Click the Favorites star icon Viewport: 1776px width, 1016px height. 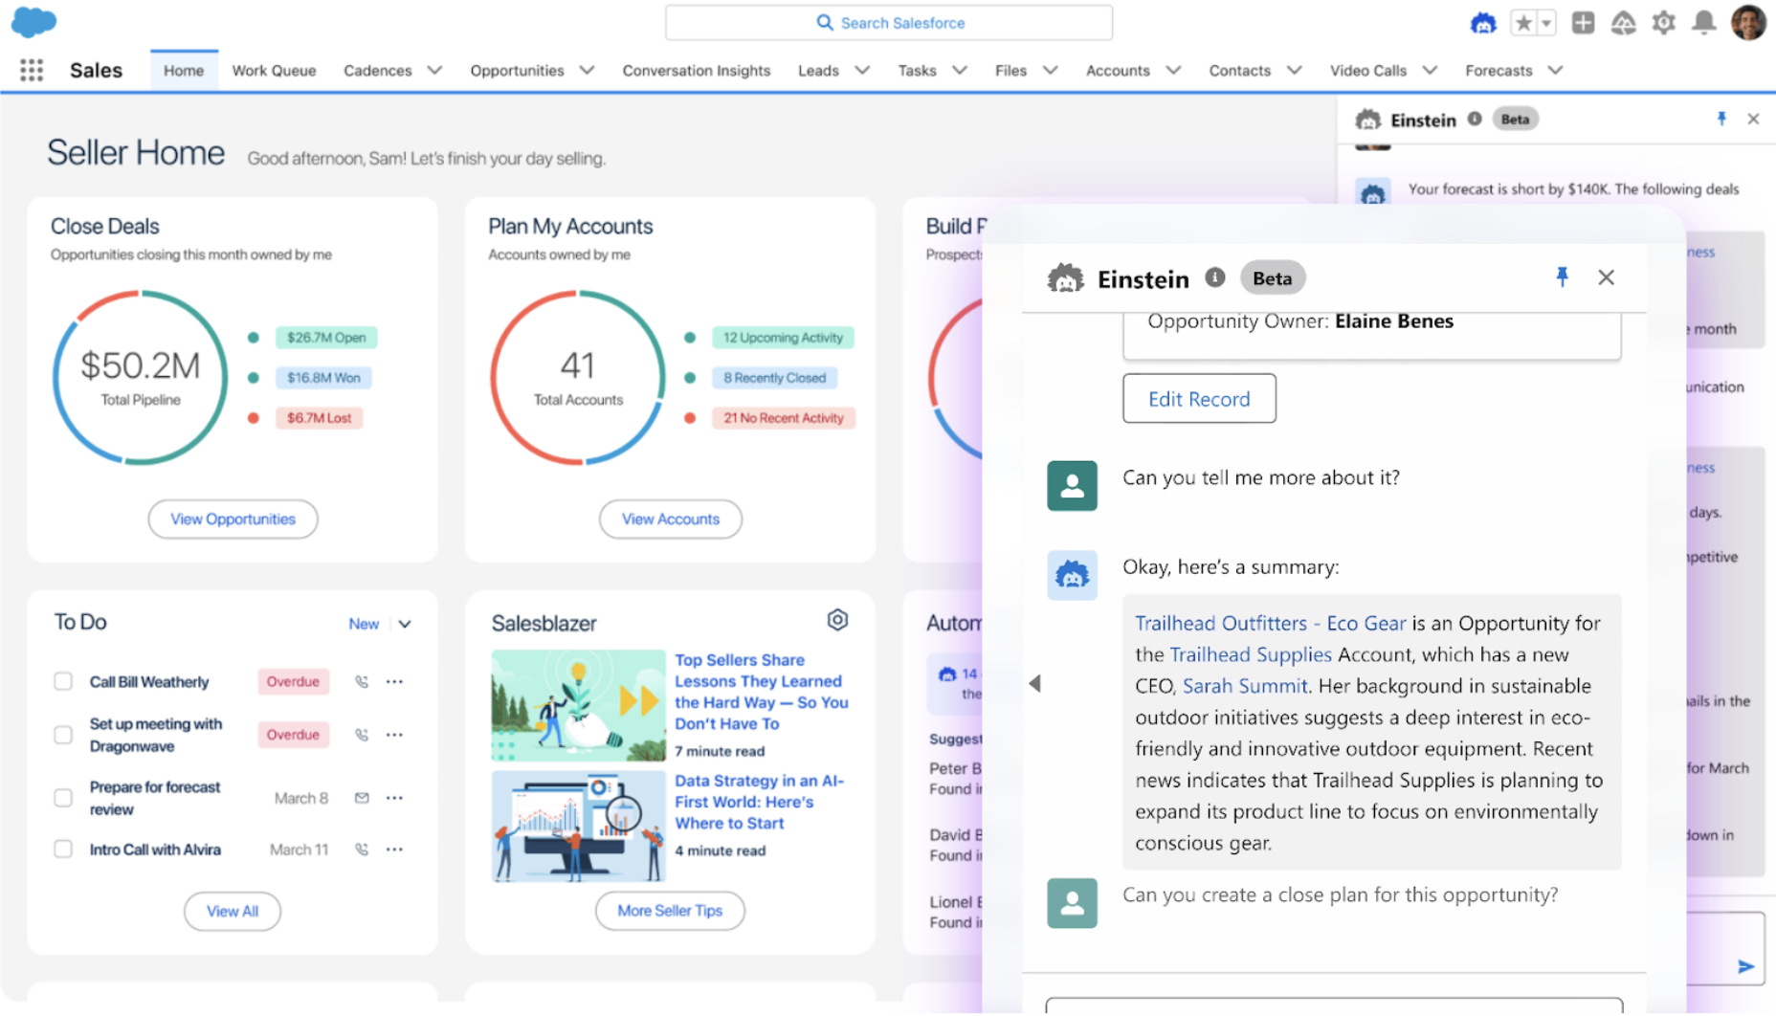pyautogui.click(x=1523, y=23)
